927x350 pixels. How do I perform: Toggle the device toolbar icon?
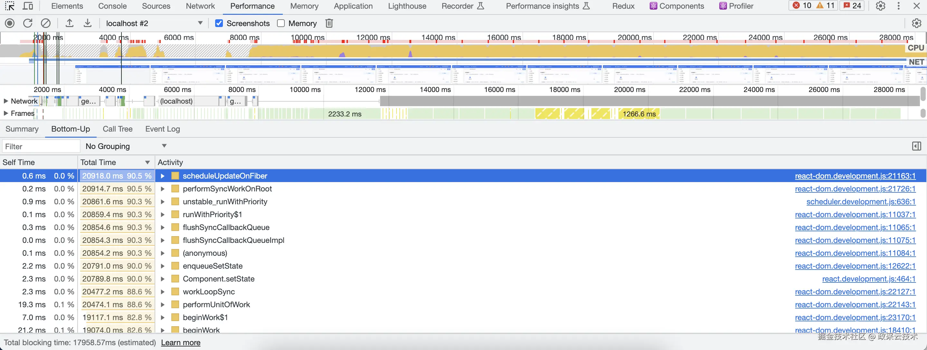tap(28, 6)
